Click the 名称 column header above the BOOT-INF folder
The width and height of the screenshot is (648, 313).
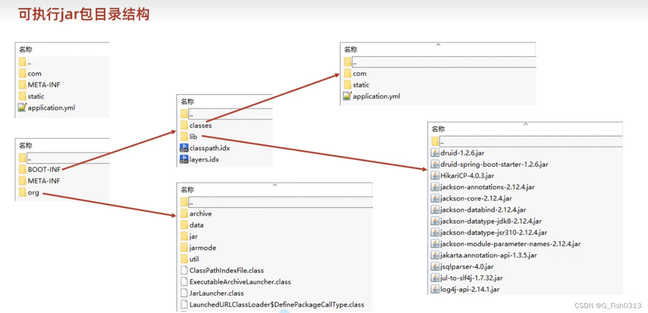coord(25,145)
